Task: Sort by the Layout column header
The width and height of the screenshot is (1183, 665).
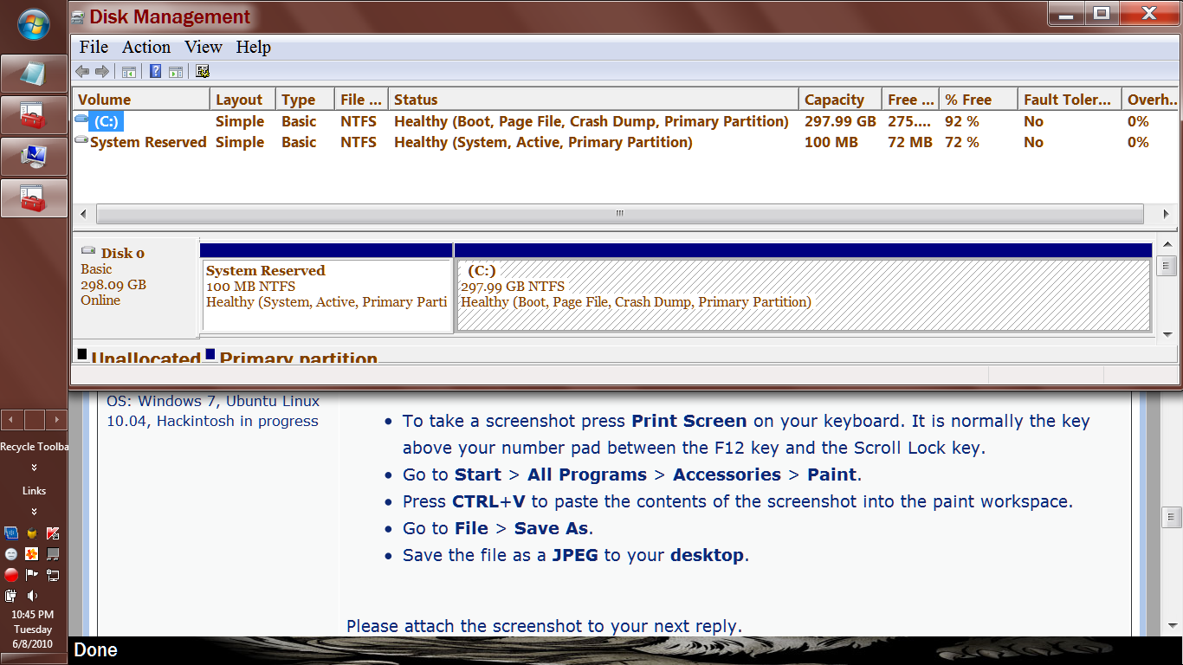Action: [242, 100]
